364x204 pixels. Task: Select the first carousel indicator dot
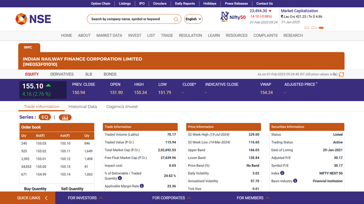pos(306,28)
